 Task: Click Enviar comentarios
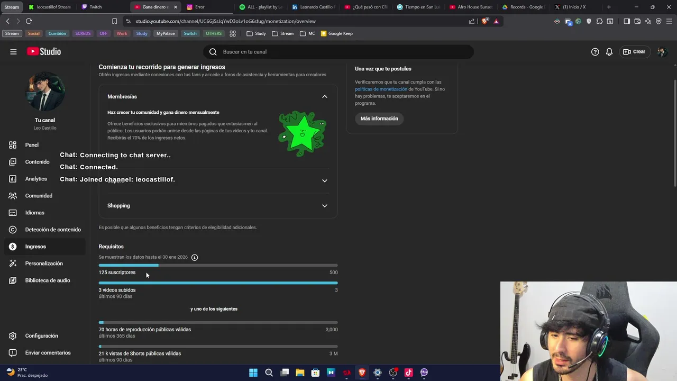pos(45,353)
